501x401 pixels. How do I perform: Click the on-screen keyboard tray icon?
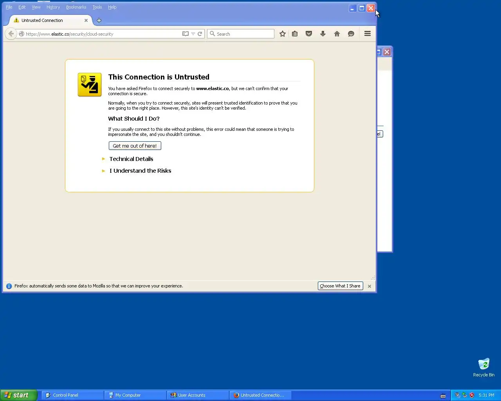tap(443, 396)
